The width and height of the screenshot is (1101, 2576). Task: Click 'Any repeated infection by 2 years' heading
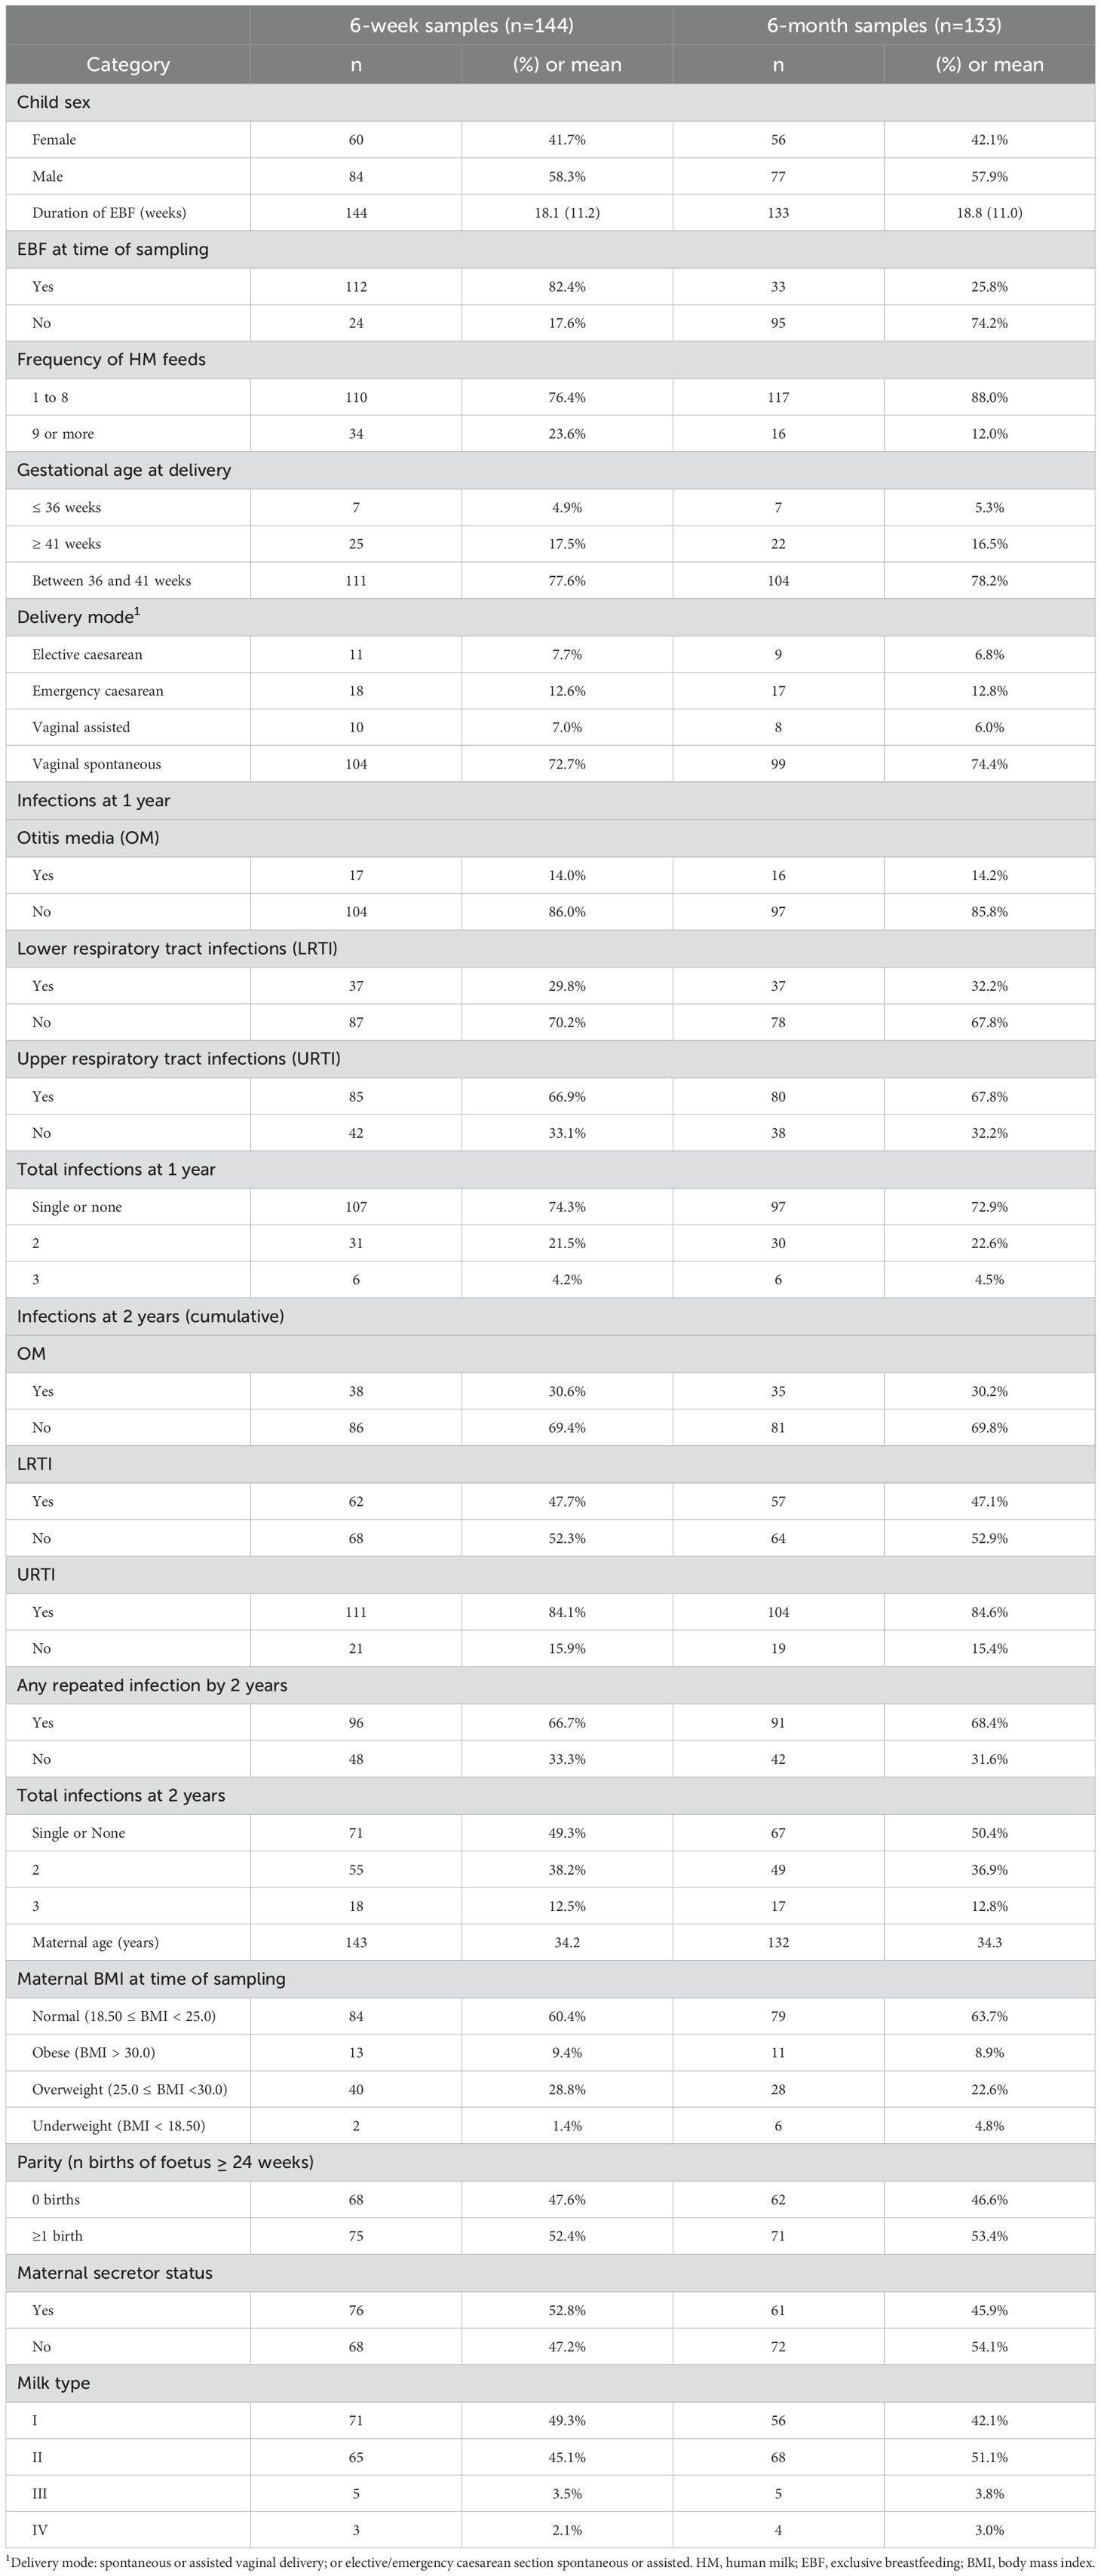152,1685
